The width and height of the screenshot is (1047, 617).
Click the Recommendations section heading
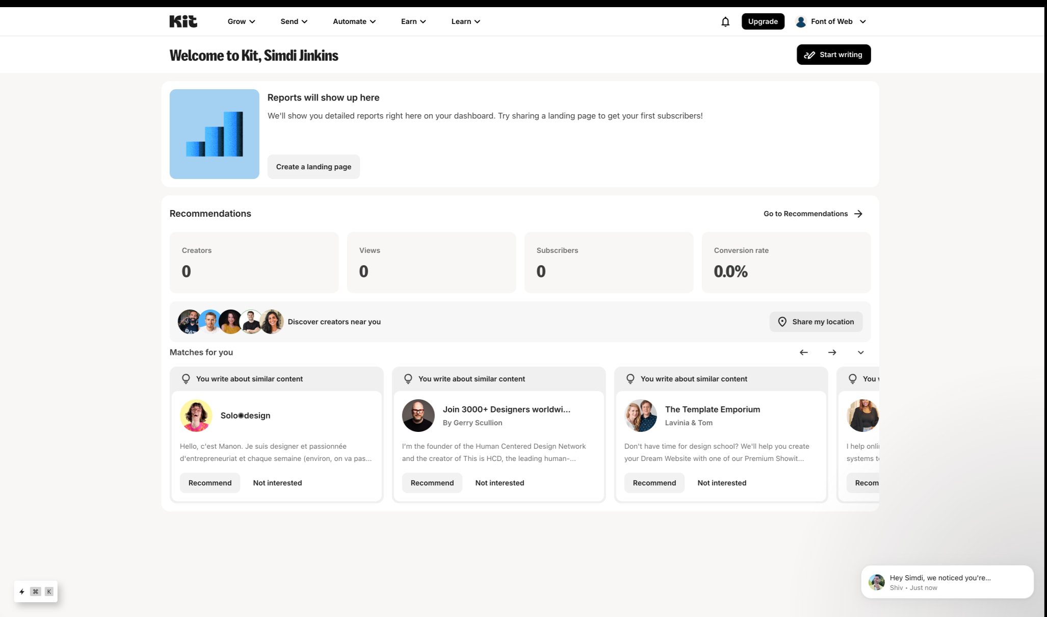[210, 214]
